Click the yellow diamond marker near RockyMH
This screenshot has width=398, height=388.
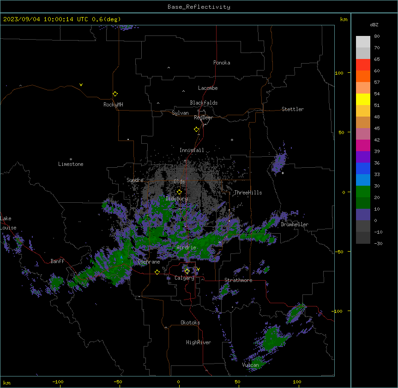115,94
